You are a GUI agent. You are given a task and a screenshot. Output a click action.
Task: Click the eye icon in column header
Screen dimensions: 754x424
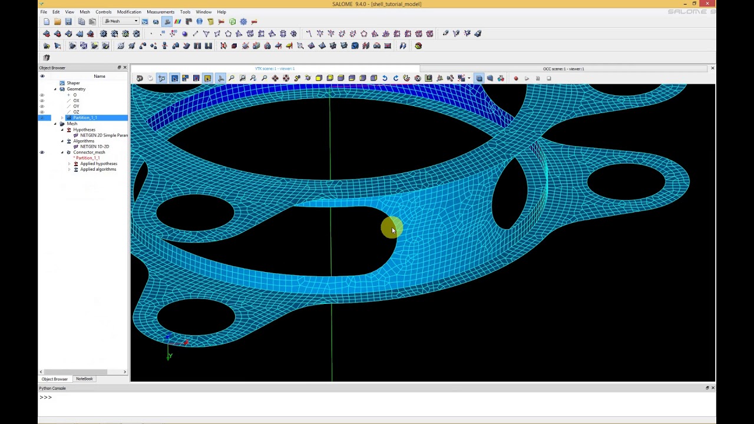(42, 76)
